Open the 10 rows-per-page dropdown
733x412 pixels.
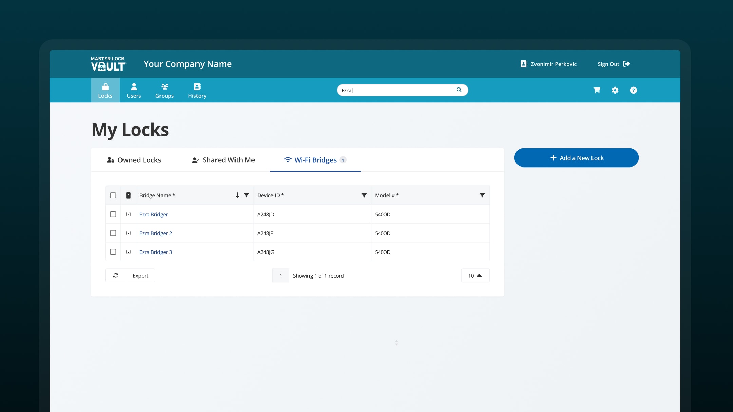tap(475, 275)
